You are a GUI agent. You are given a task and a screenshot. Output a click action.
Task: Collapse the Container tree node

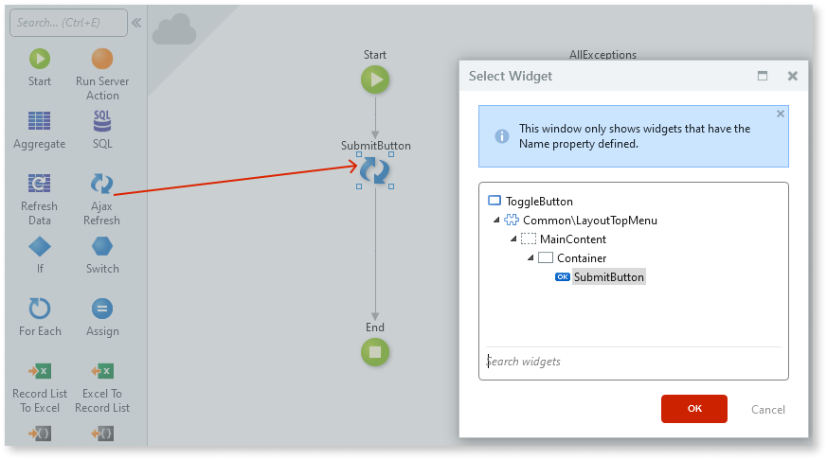(x=530, y=258)
